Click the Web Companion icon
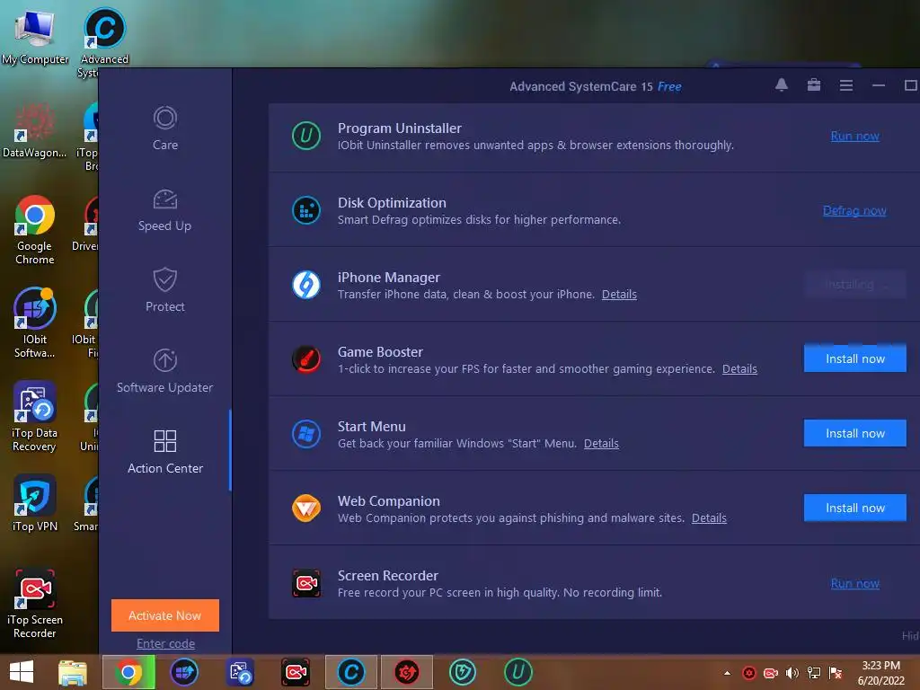 [x=306, y=509]
